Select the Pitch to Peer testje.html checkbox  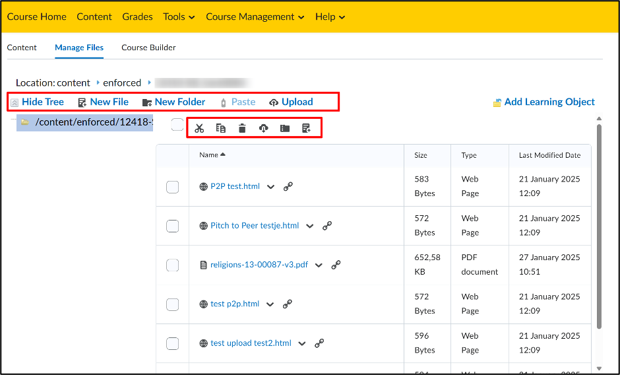tap(172, 226)
